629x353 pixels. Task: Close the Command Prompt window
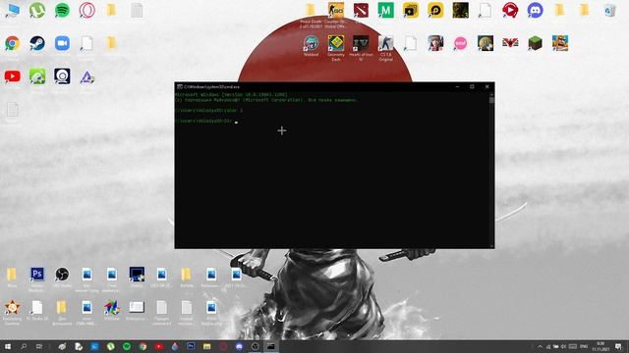487,86
